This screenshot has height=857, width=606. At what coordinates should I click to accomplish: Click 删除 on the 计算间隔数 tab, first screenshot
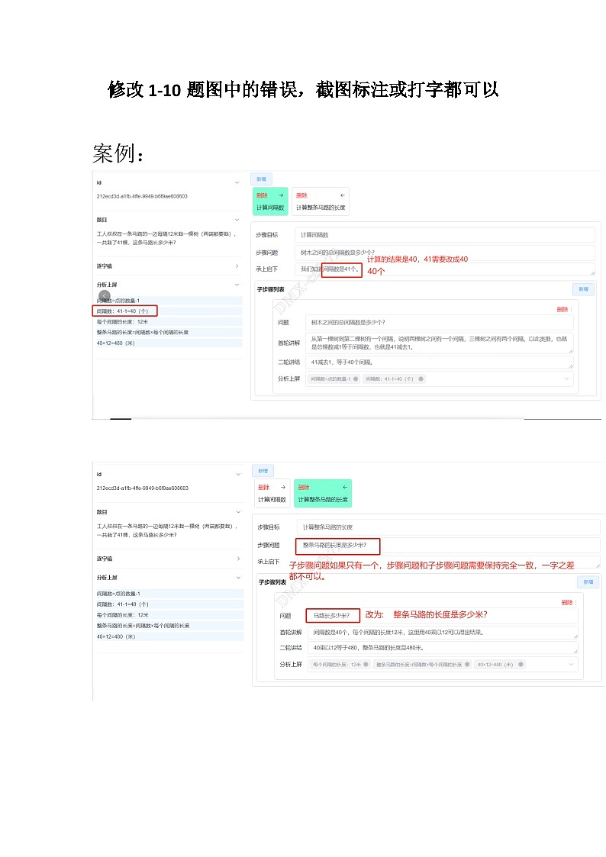(x=262, y=195)
